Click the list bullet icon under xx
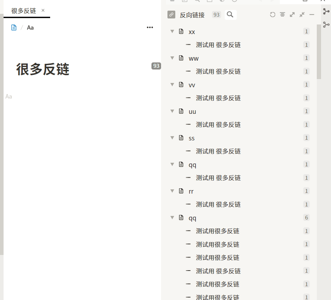Viewport: 331px width, 300px height. pos(188,45)
